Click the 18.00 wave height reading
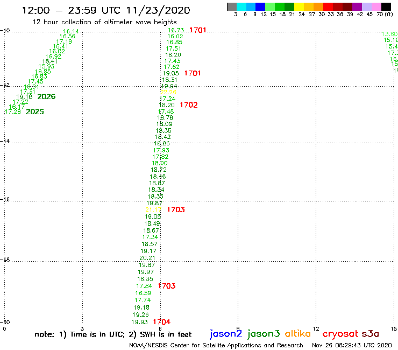Viewport: 398px width, 350px height. coord(160,163)
